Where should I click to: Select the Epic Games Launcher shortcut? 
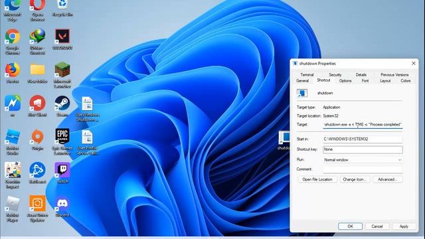62,141
